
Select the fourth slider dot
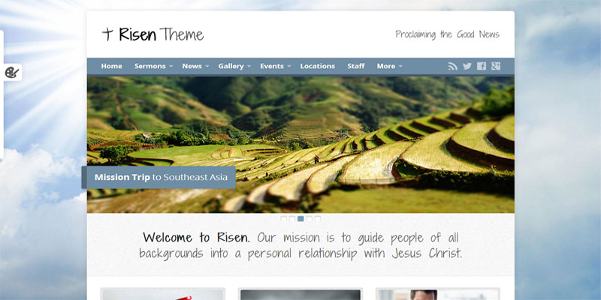[x=309, y=219]
